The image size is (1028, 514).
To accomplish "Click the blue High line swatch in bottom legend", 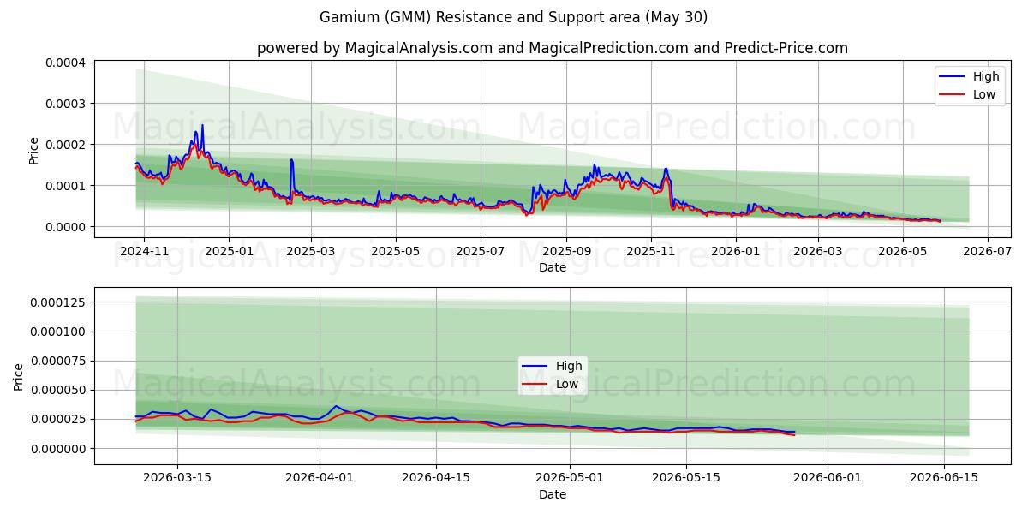I will coord(535,366).
